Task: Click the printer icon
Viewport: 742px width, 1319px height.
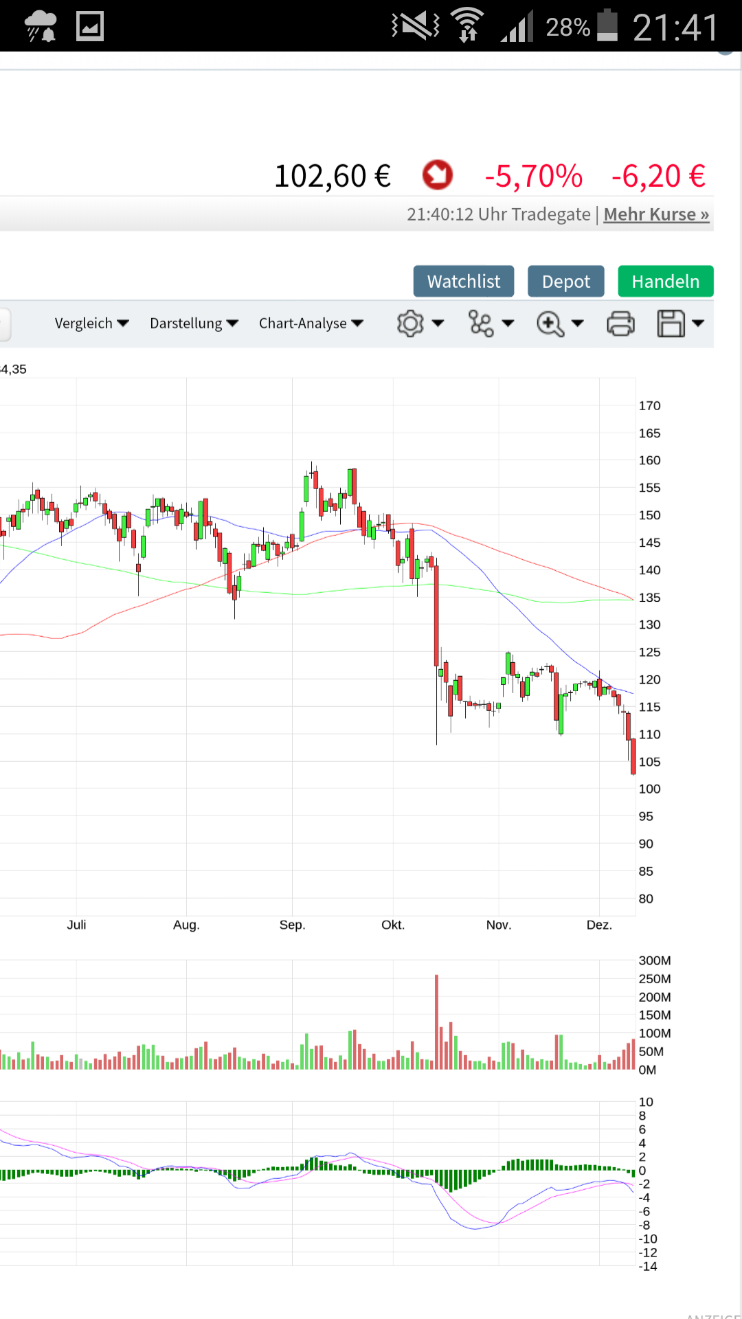Action: point(620,324)
